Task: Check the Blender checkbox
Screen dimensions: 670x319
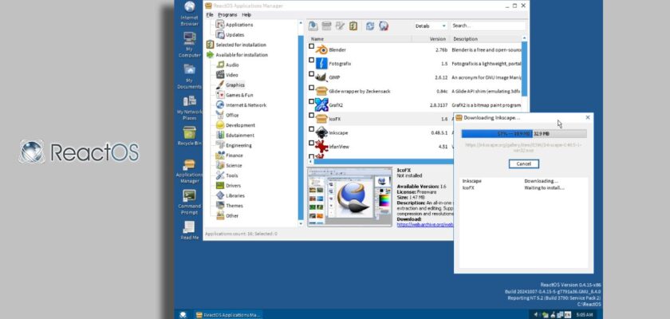Action: (312, 46)
